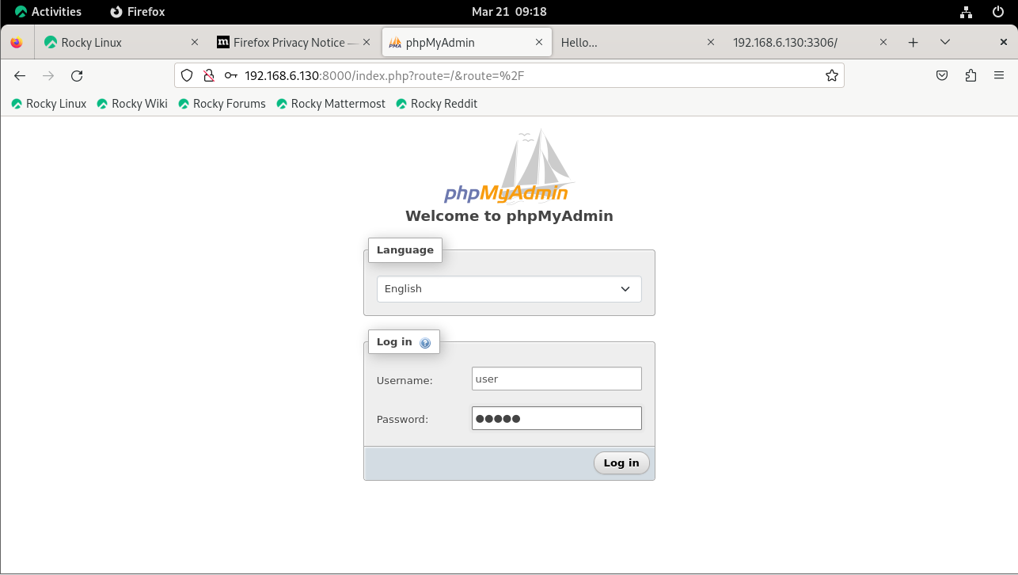Click into the Password field
Screen dimensions: 1018x575
click(x=556, y=418)
